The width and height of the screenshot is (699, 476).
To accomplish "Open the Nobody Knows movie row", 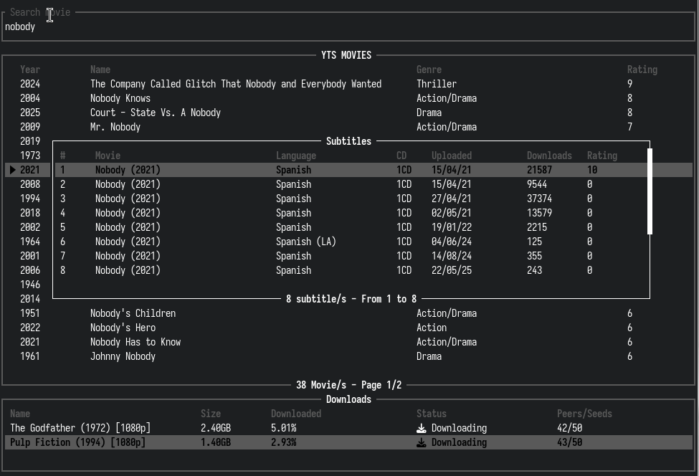I will coord(120,98).
